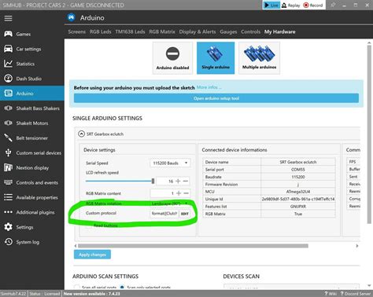Image resolution: width=373 pixels, height=297 pixels.
Task: Click More infos link
Action: [209, 87]
